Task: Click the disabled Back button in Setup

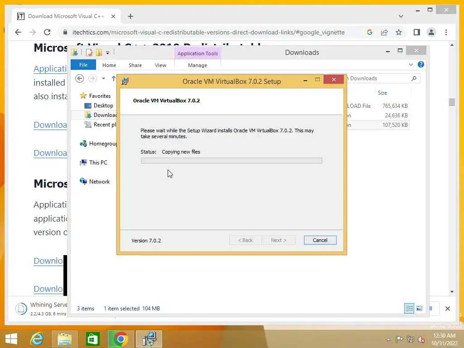Action: 245,240
